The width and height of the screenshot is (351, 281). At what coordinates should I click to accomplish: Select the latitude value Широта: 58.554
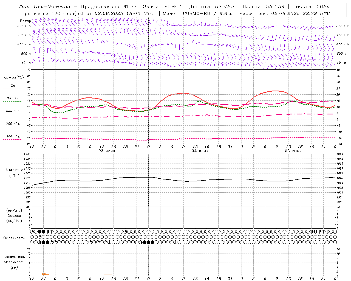[x=263, y=7]
